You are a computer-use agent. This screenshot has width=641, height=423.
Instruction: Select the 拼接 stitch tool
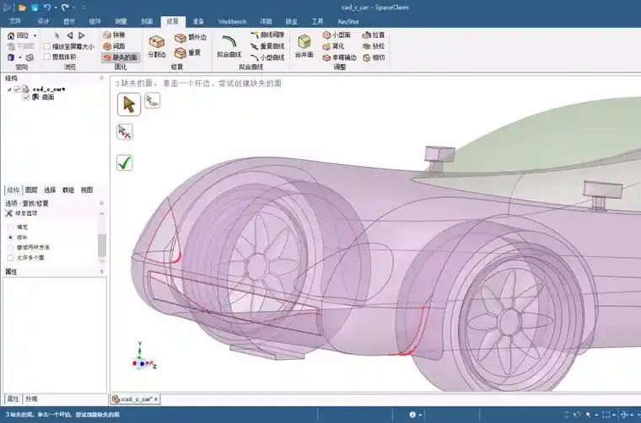115,35
